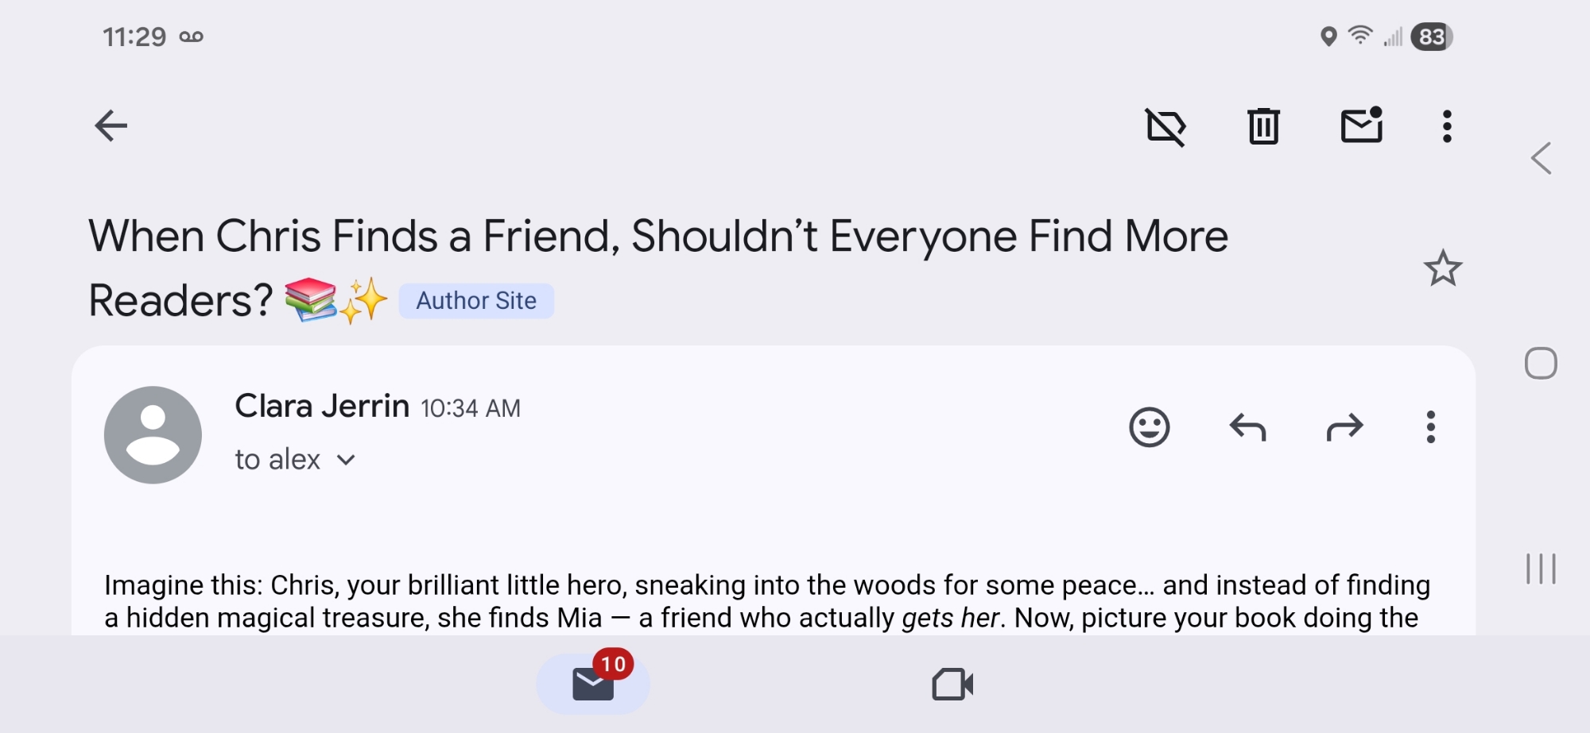Screen dimensions: 1590x733
Task: Open the Author Site label
Action: tap(476, 301)
